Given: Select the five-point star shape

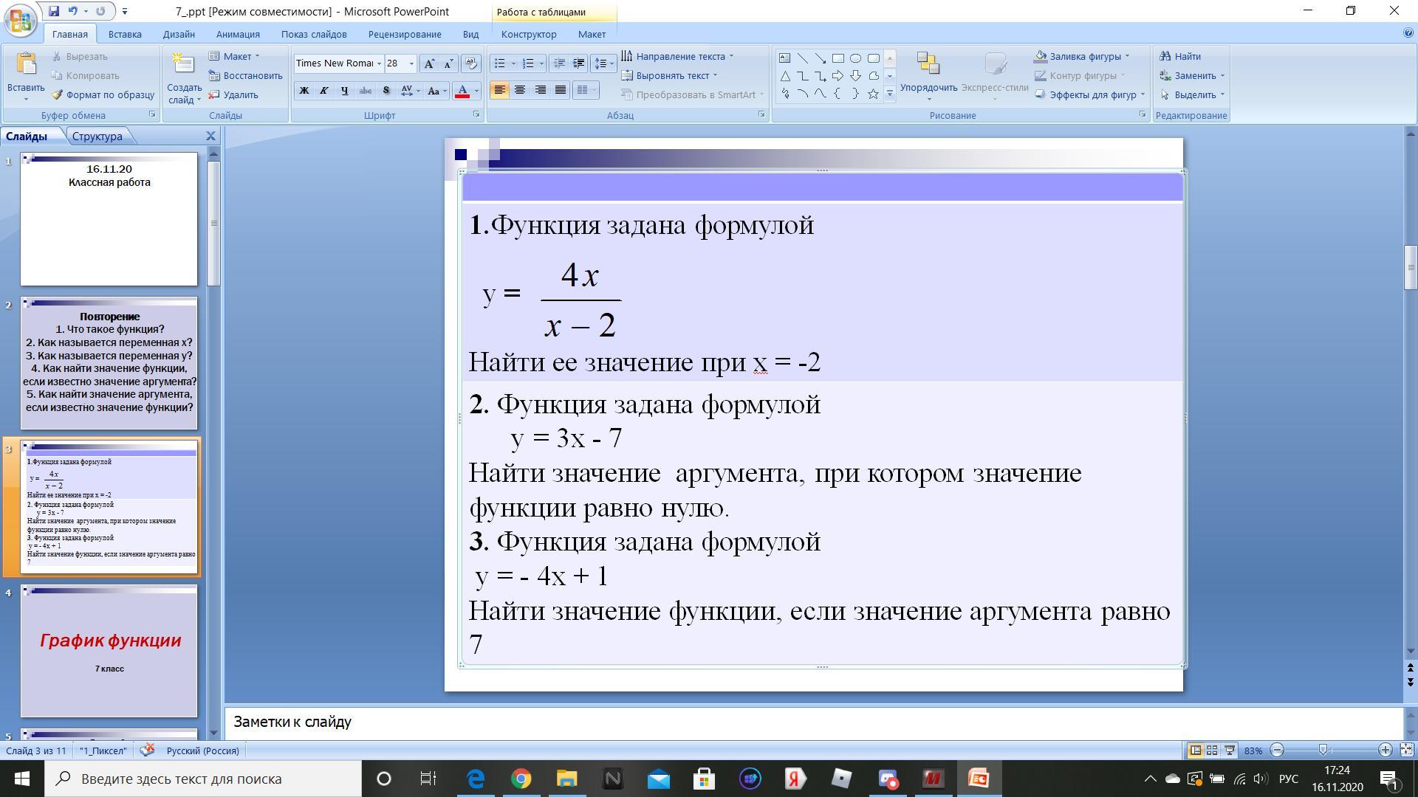Looking at the screenshot, I should click(873, 94).
